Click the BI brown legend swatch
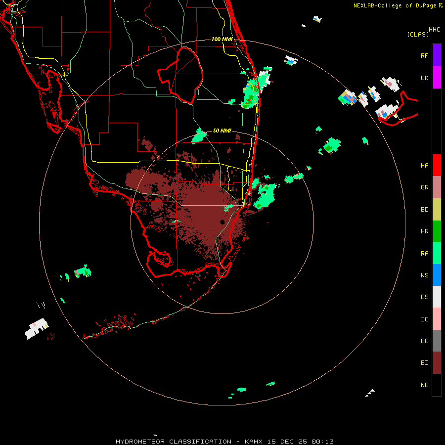The width and height of the screenshot is (445, 445). pyautogui.click(x=437, y=363)
